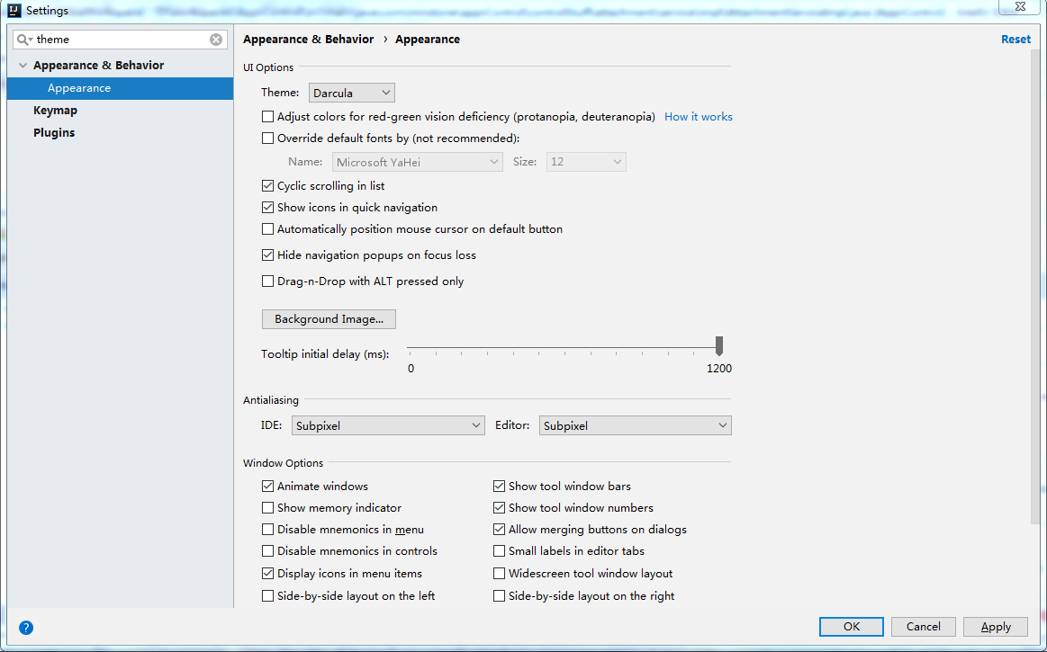The height and width of the screenshot is (652, 1047).
Task: Click the Background Image button
Action: tap(329, 319)
